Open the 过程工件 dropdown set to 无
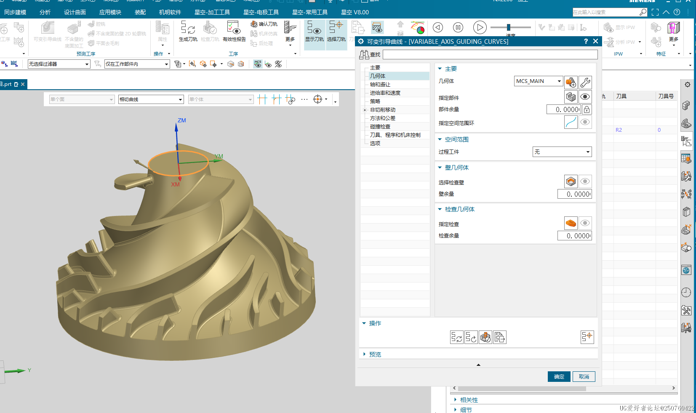The image size is (696, 413). (x=562, y=152)
